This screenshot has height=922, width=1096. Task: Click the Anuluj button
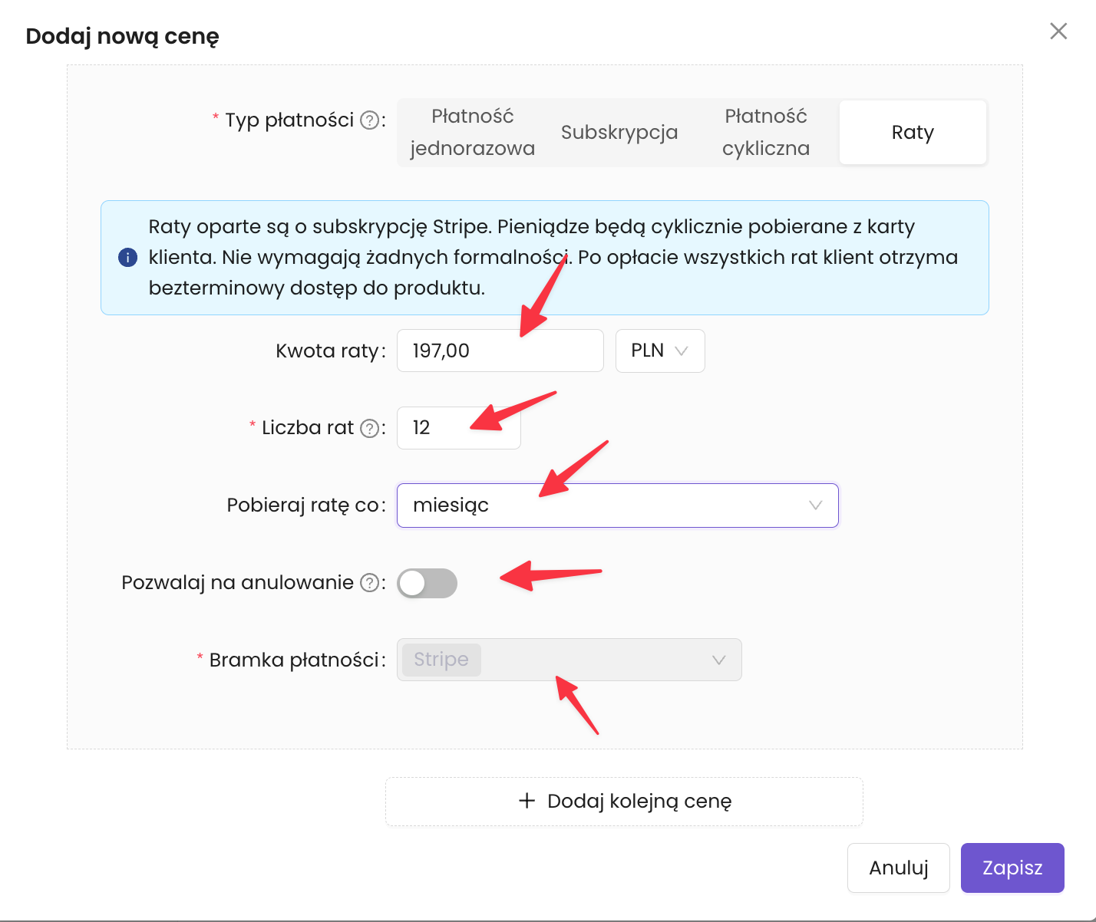[x=898, y=868]
